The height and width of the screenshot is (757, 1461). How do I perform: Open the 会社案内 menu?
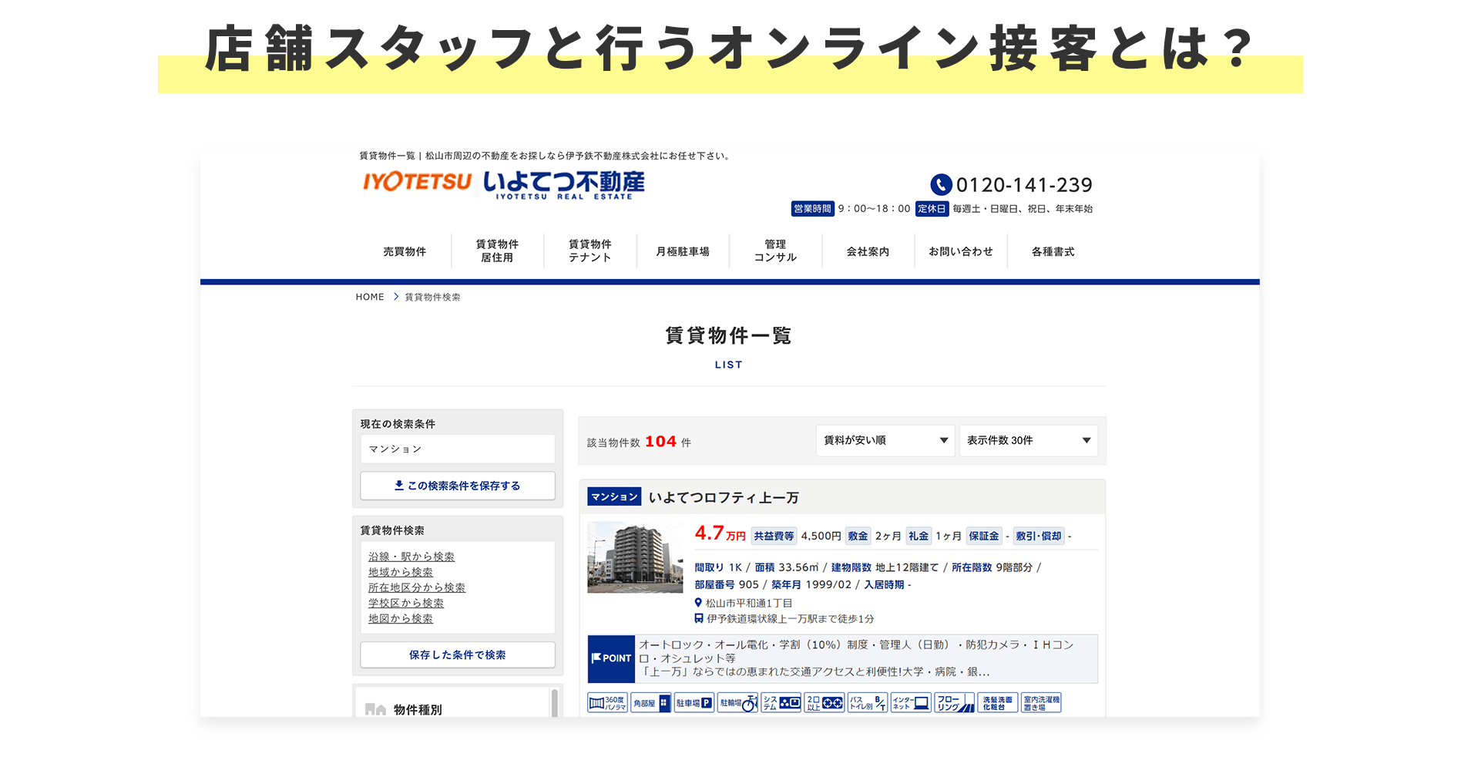[x=868, y=251]
